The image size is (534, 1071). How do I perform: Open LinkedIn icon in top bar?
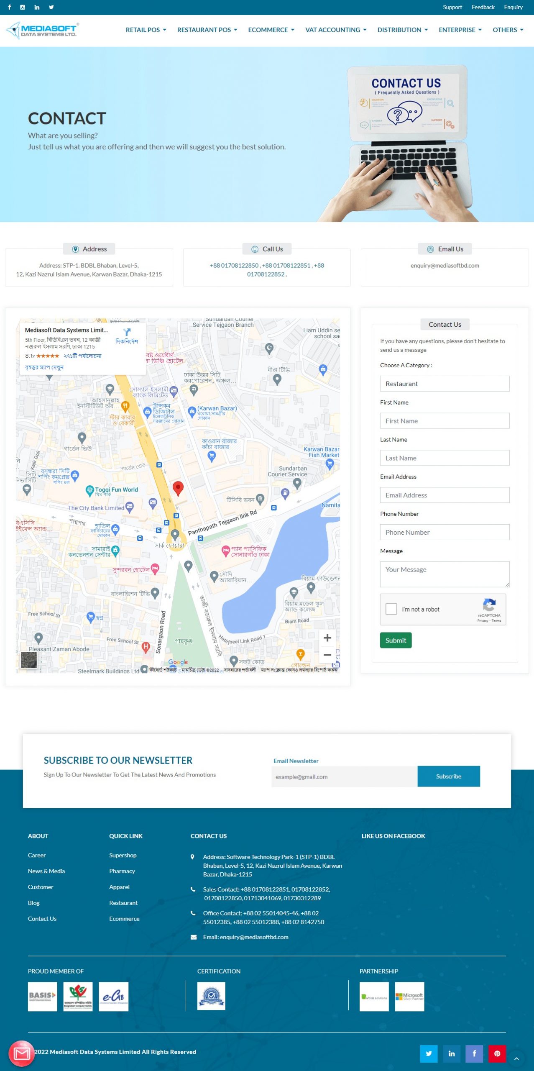pos(37,7)
